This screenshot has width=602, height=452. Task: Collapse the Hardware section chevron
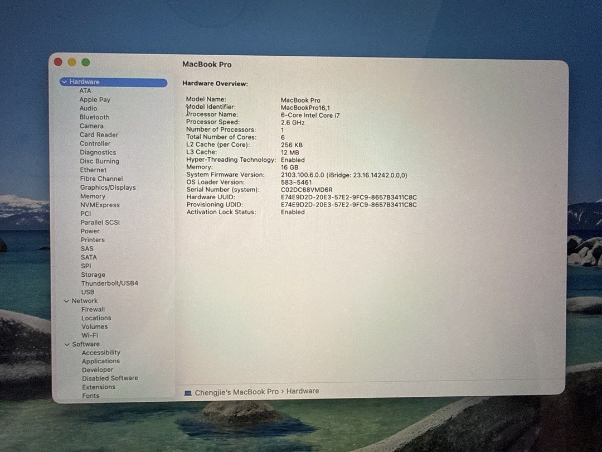click(x=65, y=82)
